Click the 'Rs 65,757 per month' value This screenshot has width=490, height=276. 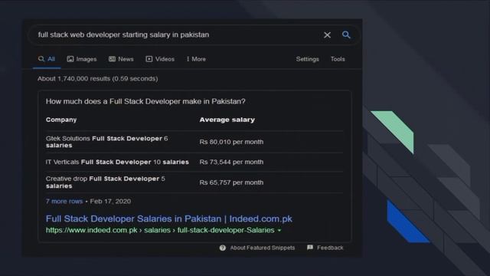(231, 182)
